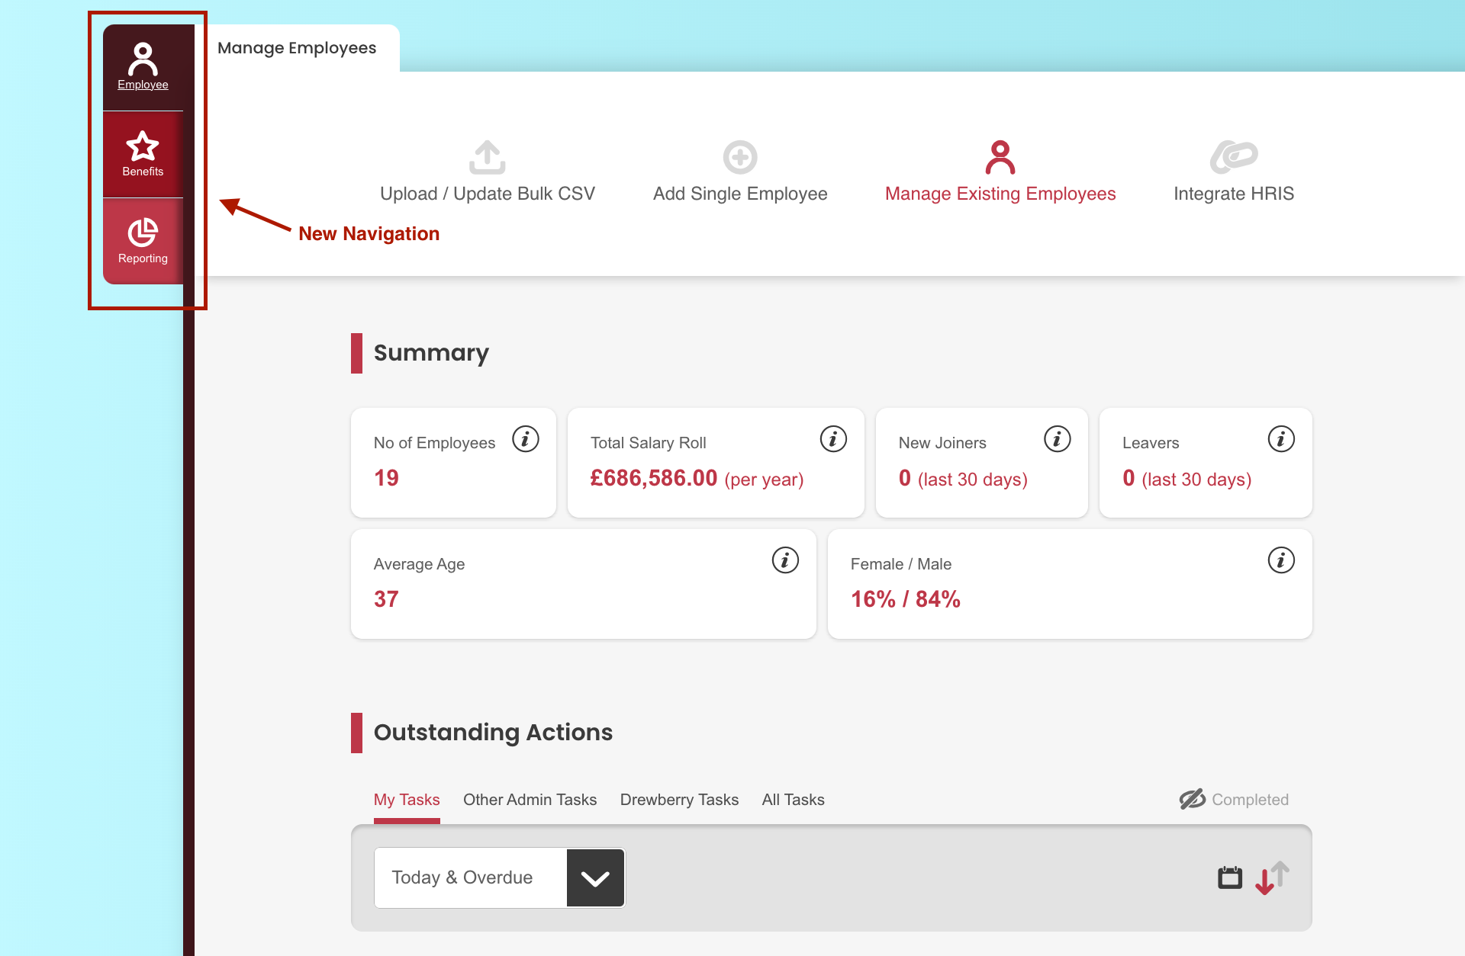Switch to Other Admin Tasks tab

coord(530,800)
